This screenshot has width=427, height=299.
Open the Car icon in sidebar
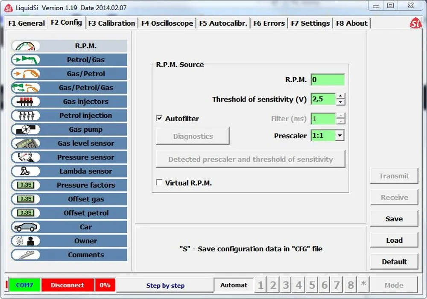pos(26,227)
